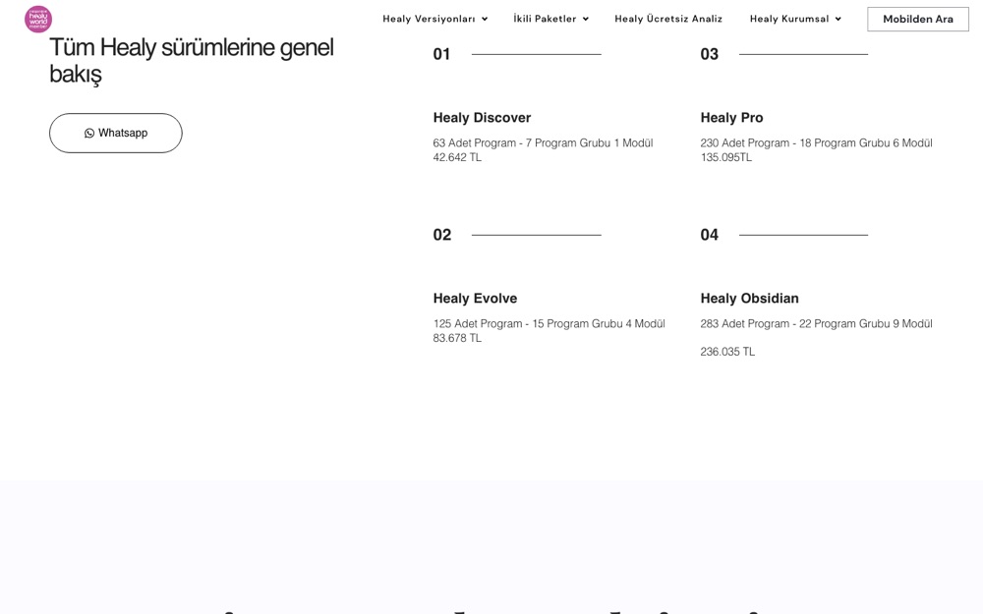
Task: Open the Healy Versiyonları menu
Action: 429,19
